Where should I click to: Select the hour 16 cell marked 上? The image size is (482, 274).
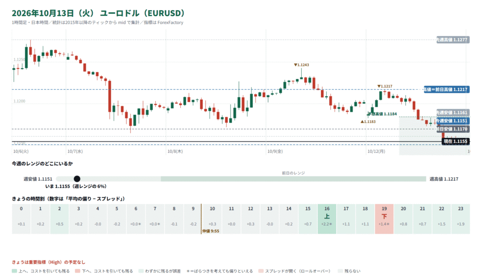click(x=327, y=219)
